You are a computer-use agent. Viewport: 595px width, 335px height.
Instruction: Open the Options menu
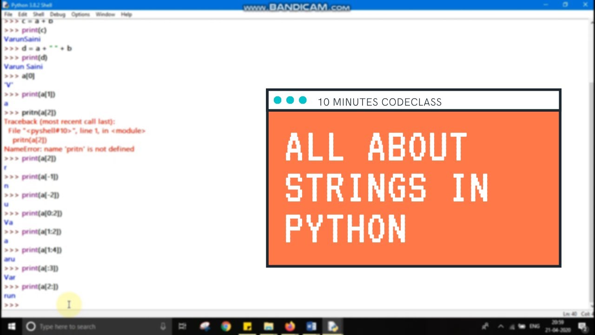[x=80, y=14]
